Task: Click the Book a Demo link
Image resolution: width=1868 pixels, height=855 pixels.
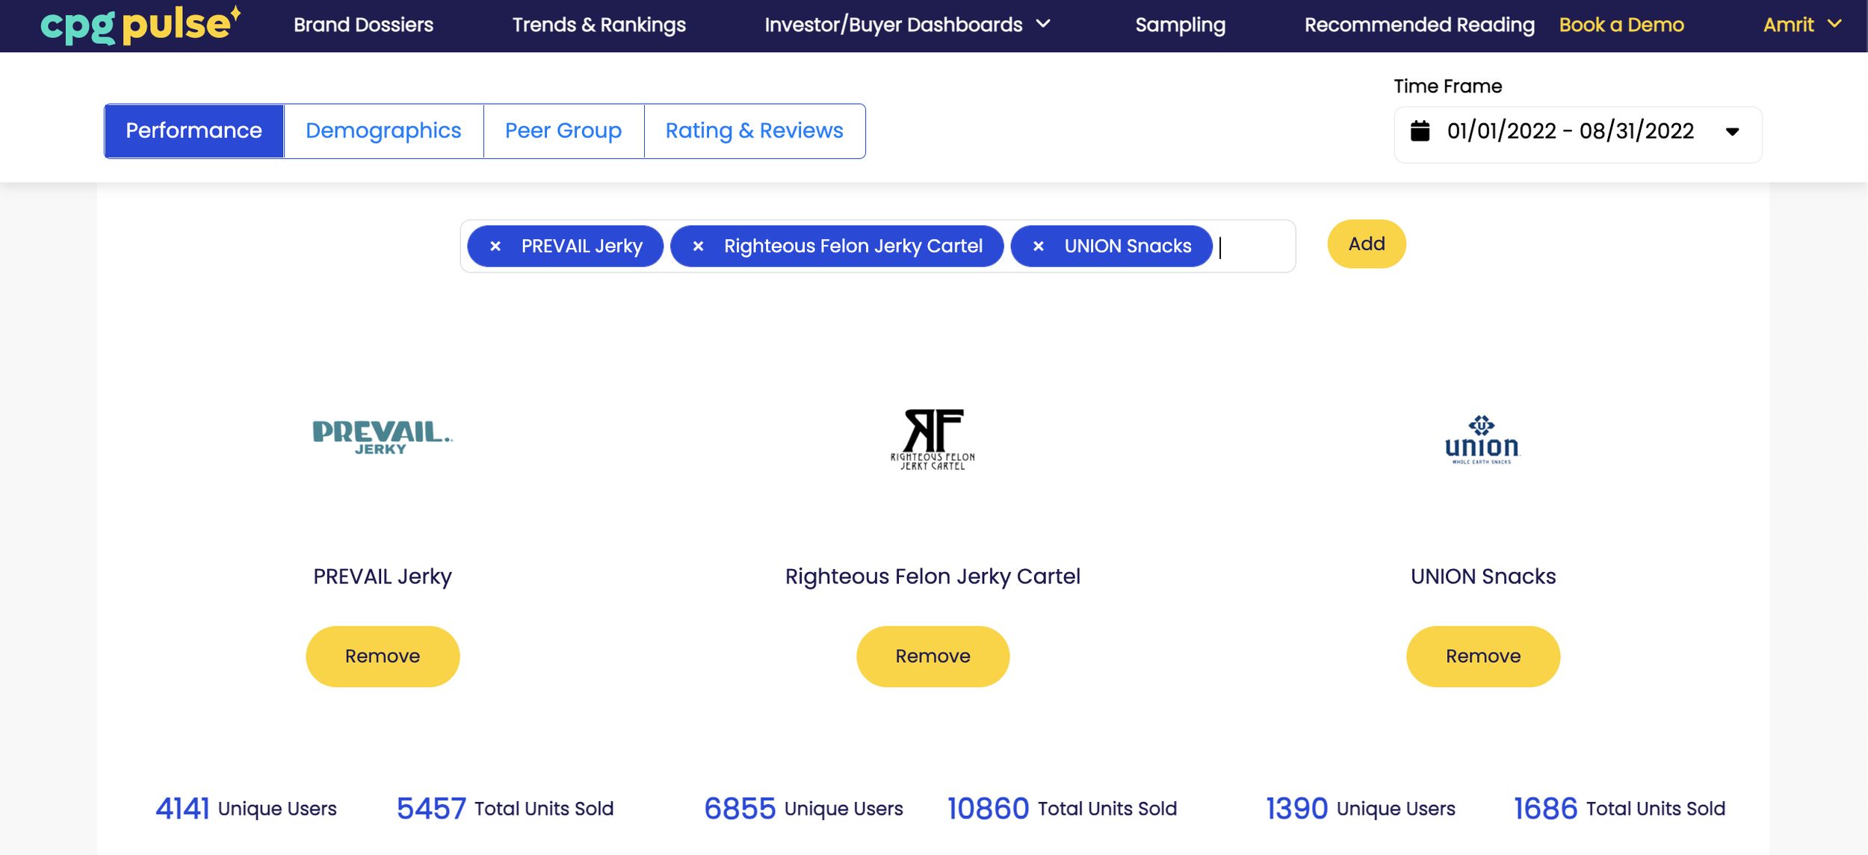Action: click(1621, 25)
